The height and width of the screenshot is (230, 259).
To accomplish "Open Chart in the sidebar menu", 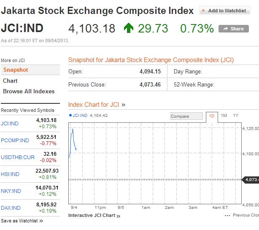I will point(10,81).
